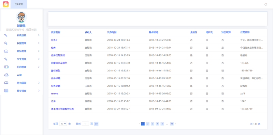Open the 每页 page size dropdown
Image resolution: width=273 pixels, height=135 pixels.
click(63, 124)
